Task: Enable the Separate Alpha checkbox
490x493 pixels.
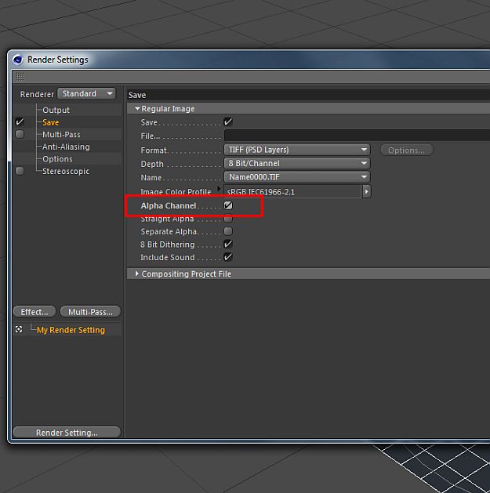Action: 228,231
